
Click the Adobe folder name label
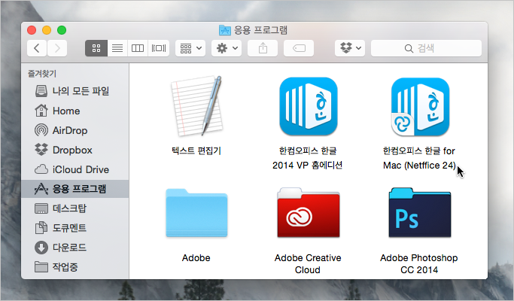point(196,258)
